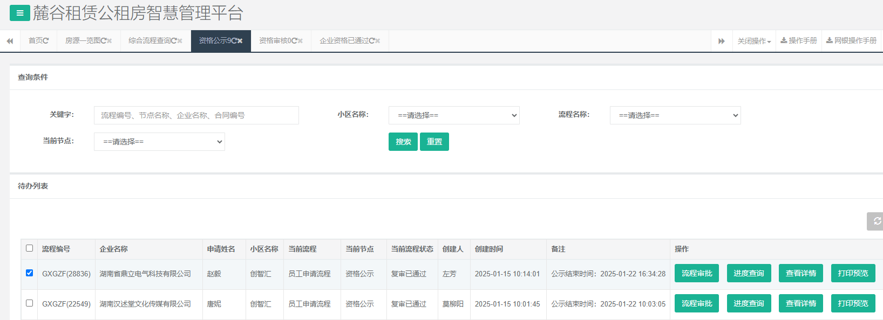This screenshot has height=320, width=883.
Task: Uncheck the GXGZF(28836) row checkbox
Action: 30,273
